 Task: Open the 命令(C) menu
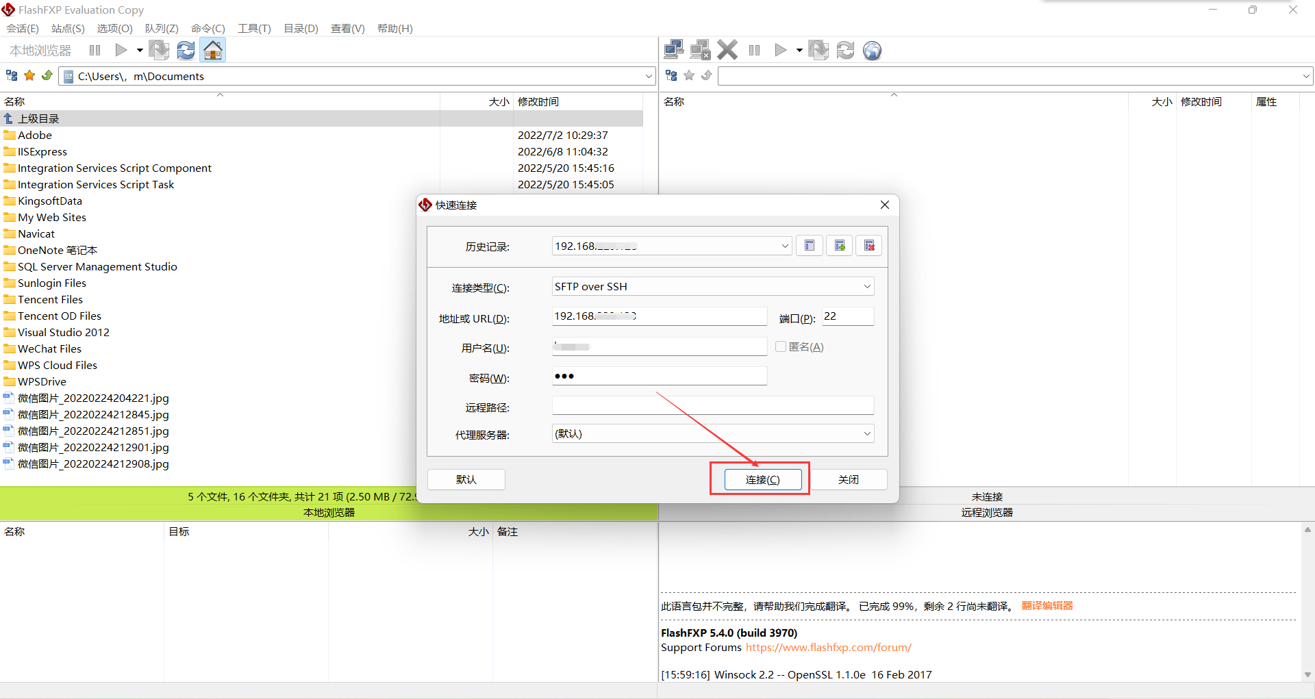[x=208, y=28]
